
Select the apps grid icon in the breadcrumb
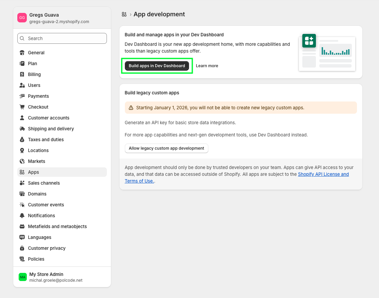[124, 14]
